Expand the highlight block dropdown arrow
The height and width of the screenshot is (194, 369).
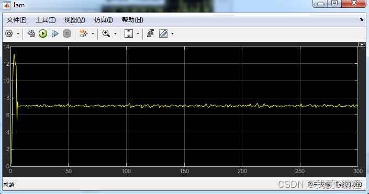click(93, 34)
